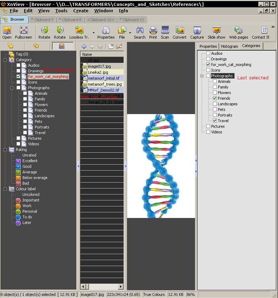This screenshot has width=278, height=298.
Task: Go up one folder level
Action: (100, 46)
